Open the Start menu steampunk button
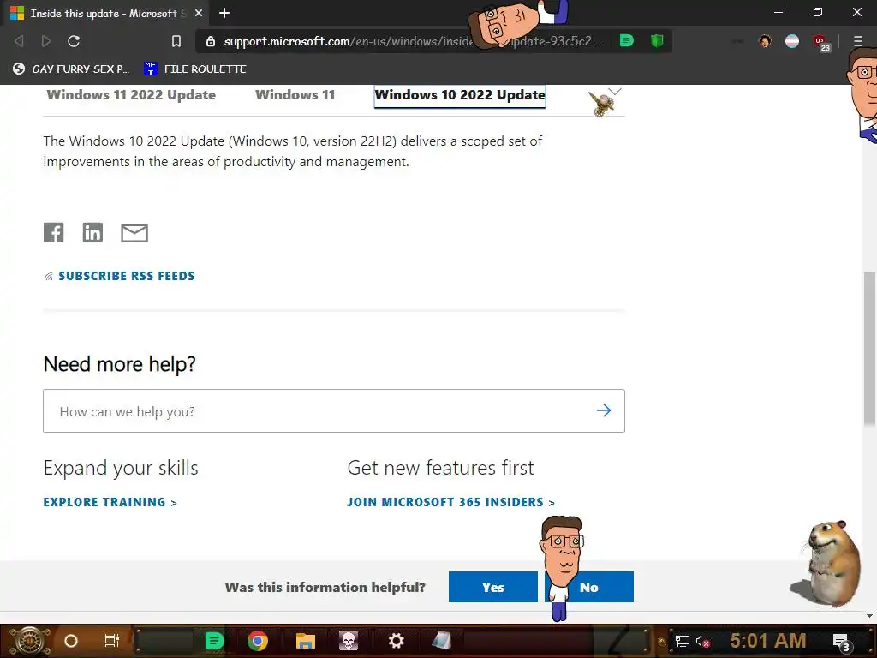The width and height of the screenshot is (877, 658). (28, 641)
